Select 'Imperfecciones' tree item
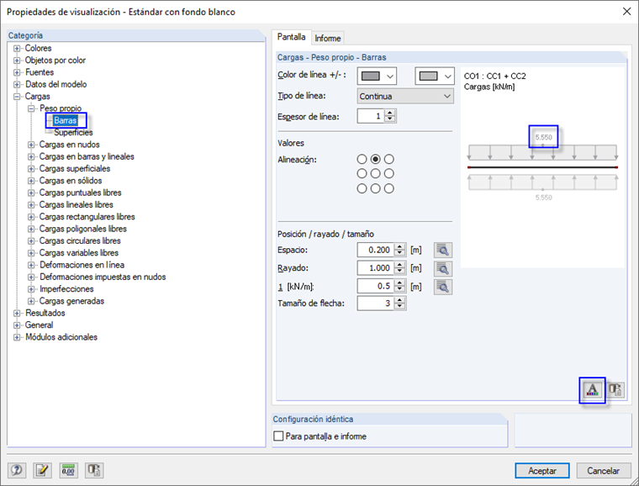This screenshot has height=486, width=639. point(66,289)
